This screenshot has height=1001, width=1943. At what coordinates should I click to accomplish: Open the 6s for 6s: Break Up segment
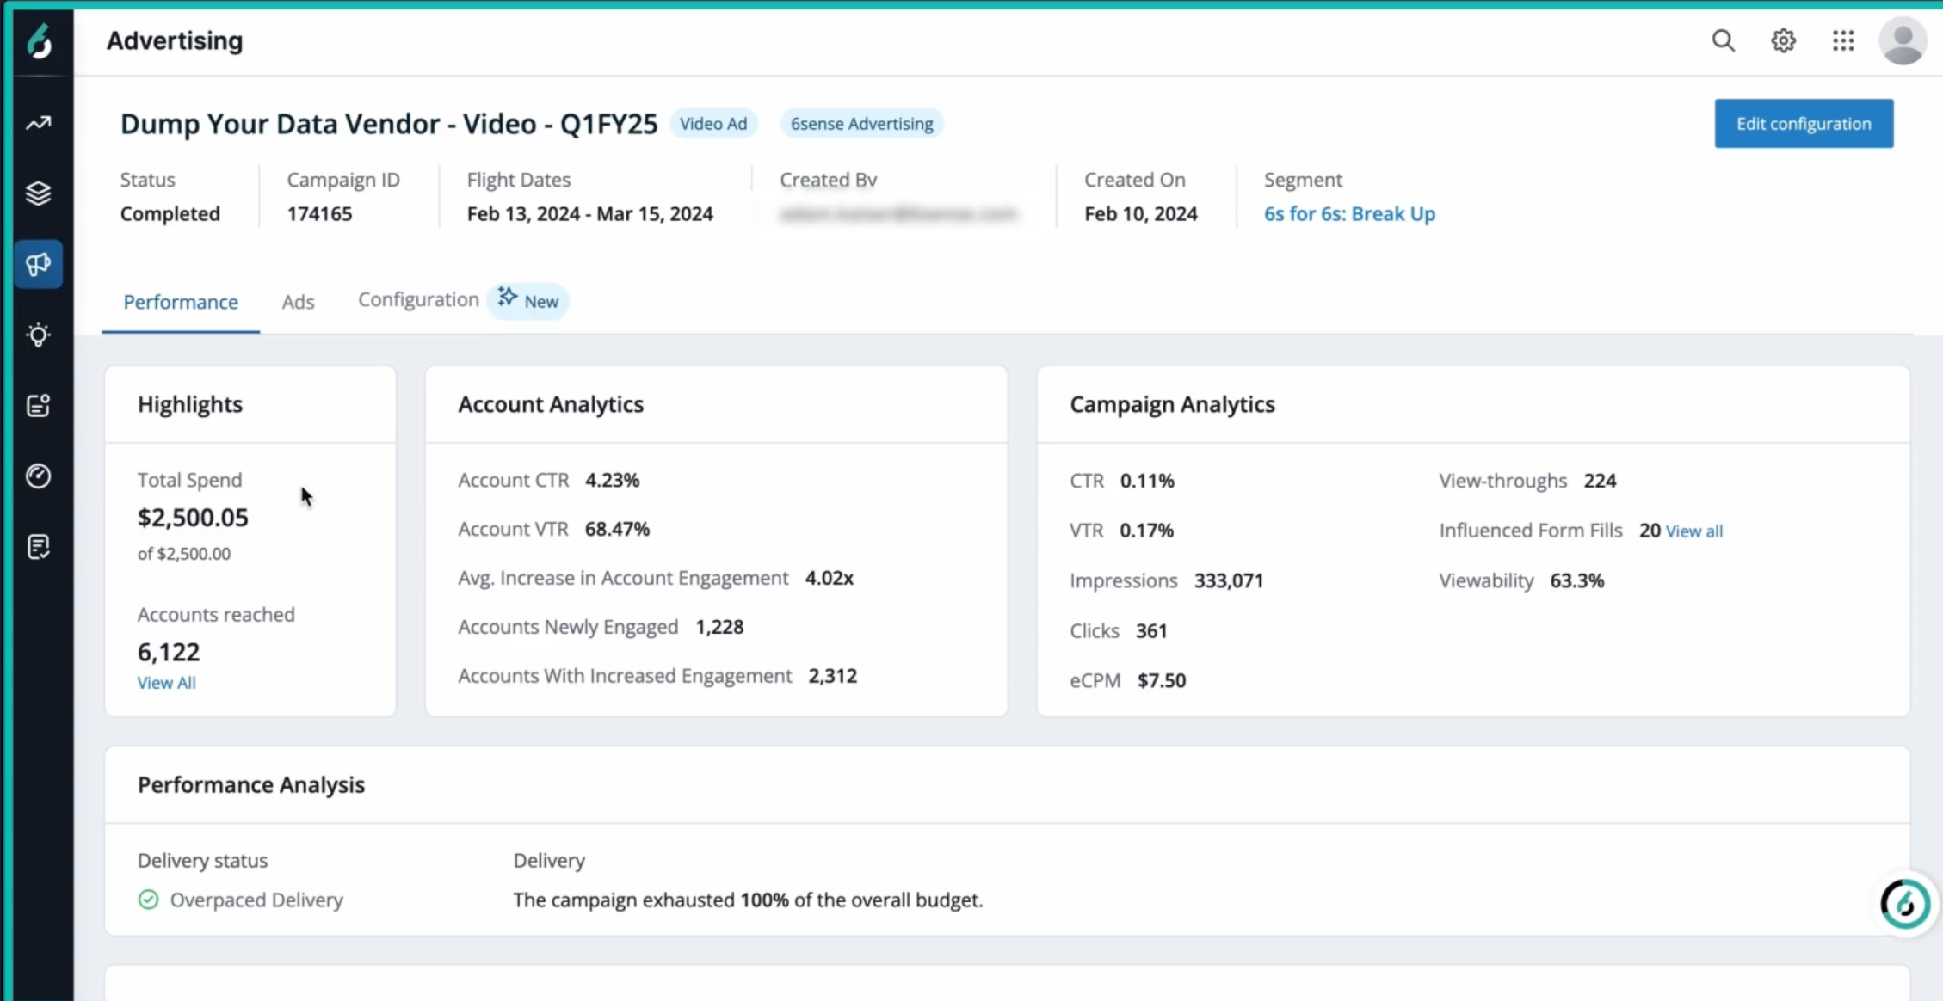(1349, 213)
